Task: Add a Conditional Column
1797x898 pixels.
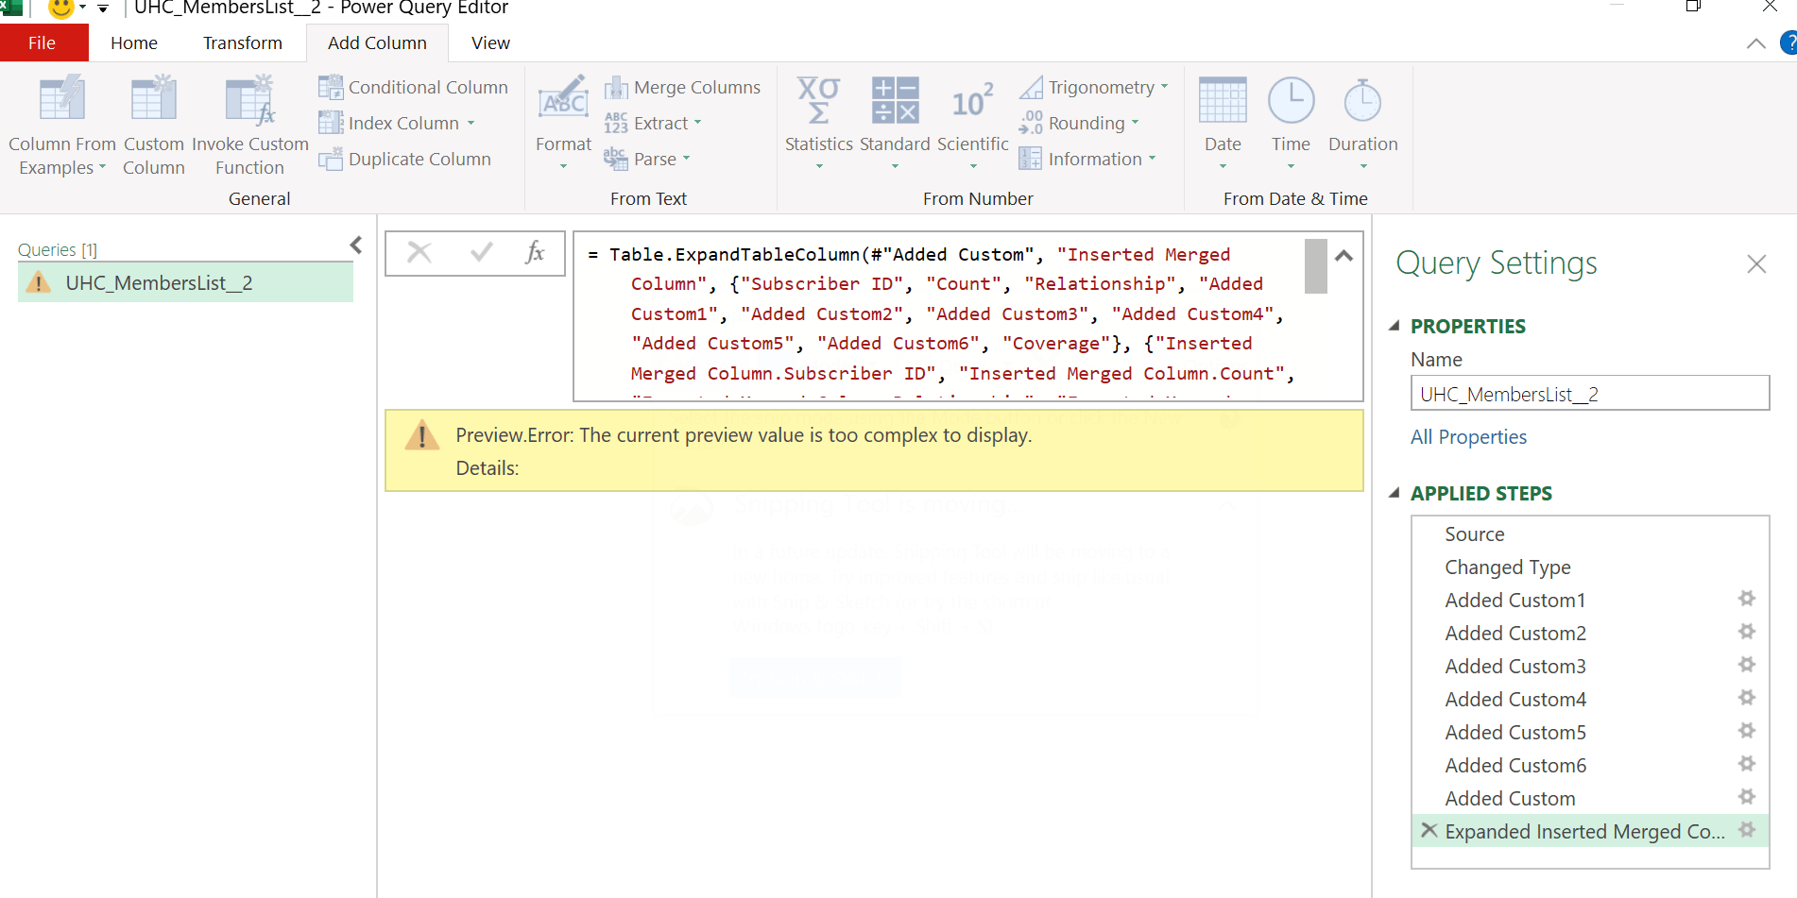Action: [x=414, y=87]
